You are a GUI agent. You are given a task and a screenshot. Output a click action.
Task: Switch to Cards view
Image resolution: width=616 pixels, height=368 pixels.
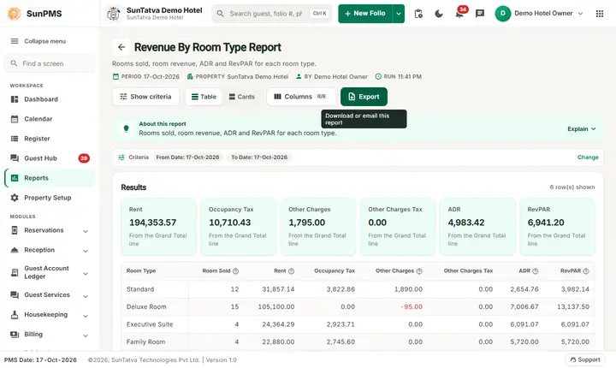(241, 97)
